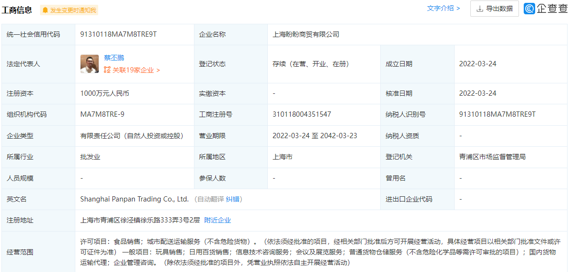Image resolution: width=569 pixels, height=272 pixels.
Task: Select company type 有限责任公司（自然人投资或控股）
Action: tap(132, 136)
